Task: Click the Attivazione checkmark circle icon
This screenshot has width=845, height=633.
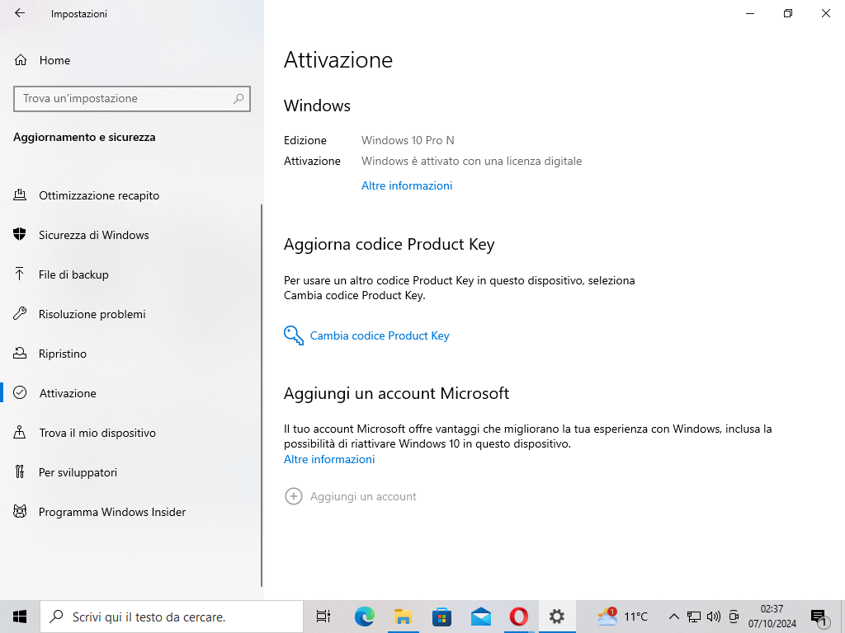Action: tap(20, 392)
